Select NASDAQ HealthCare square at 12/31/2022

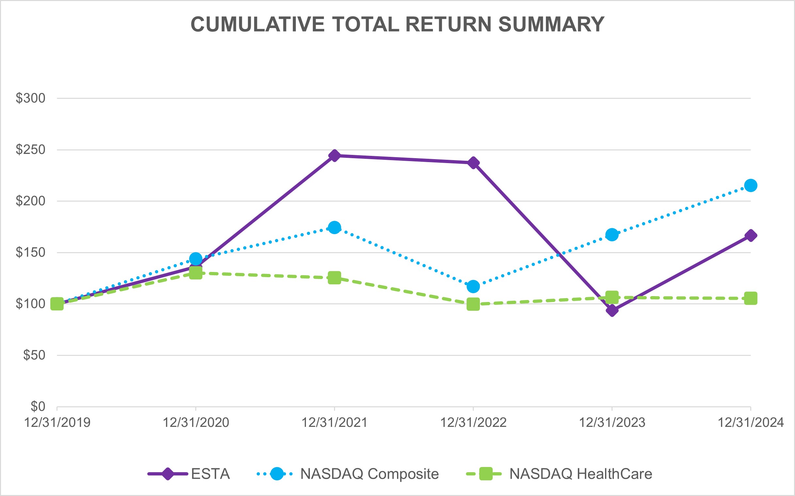coord(473,304)
